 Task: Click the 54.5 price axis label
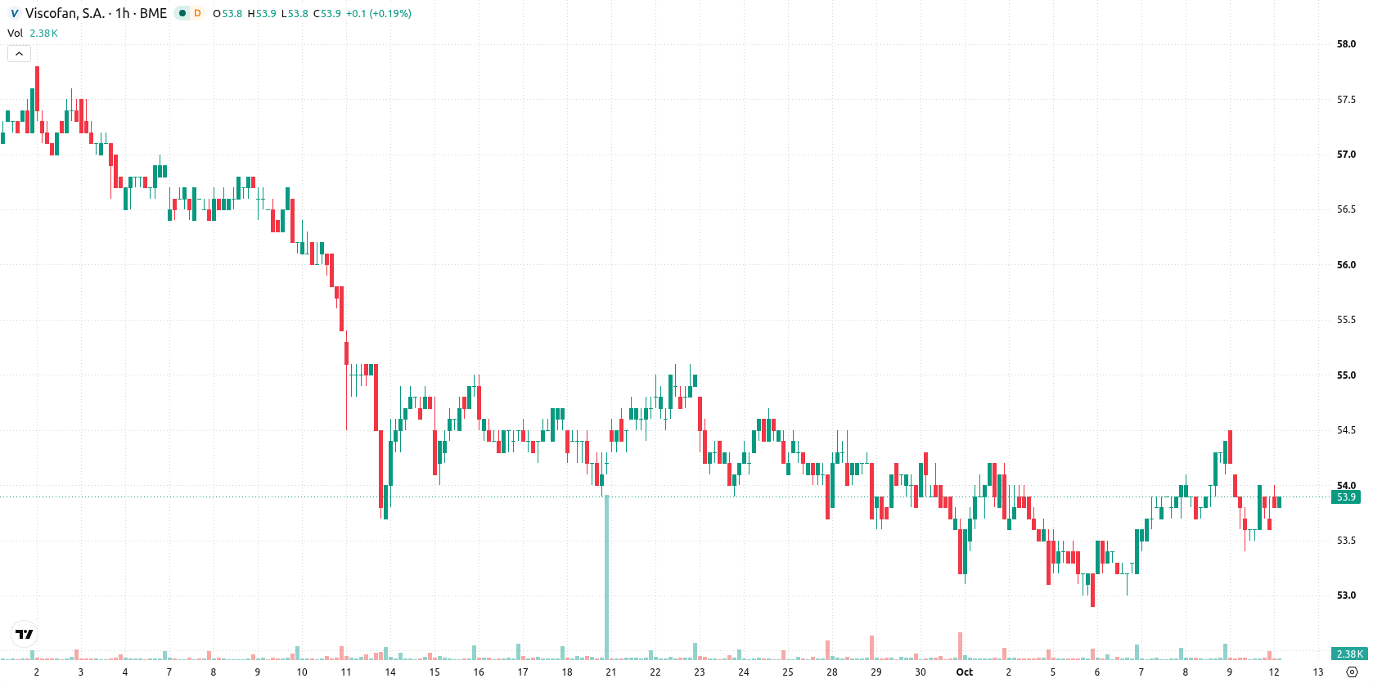pyautogui.click(x=1346, y=430)
